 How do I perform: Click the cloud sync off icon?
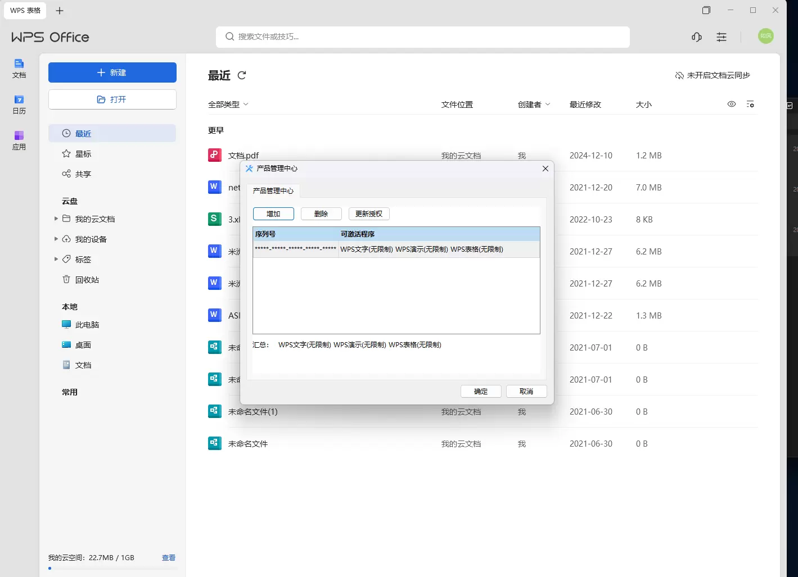click(679, 75)
